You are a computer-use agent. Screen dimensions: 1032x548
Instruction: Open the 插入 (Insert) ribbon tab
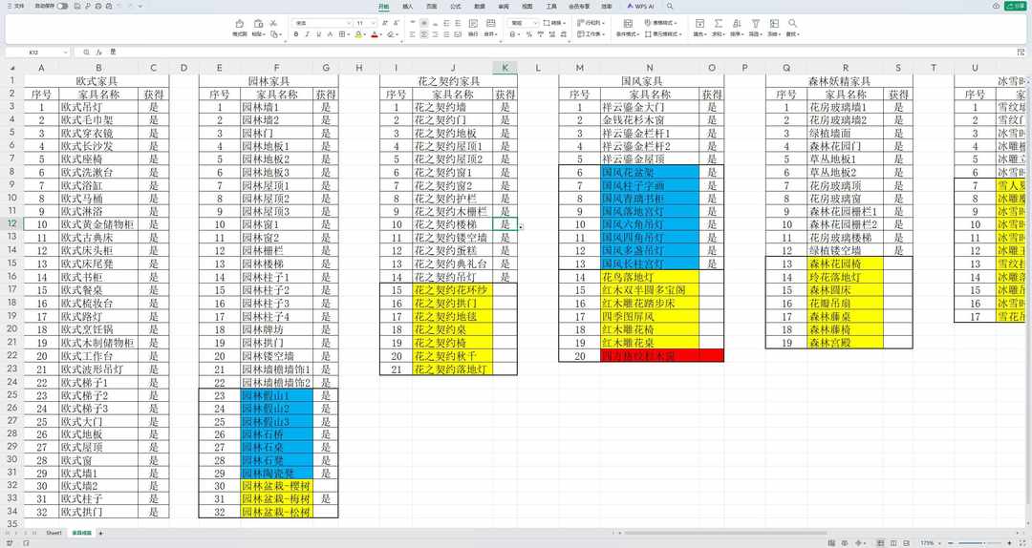(x=408, y=6)
